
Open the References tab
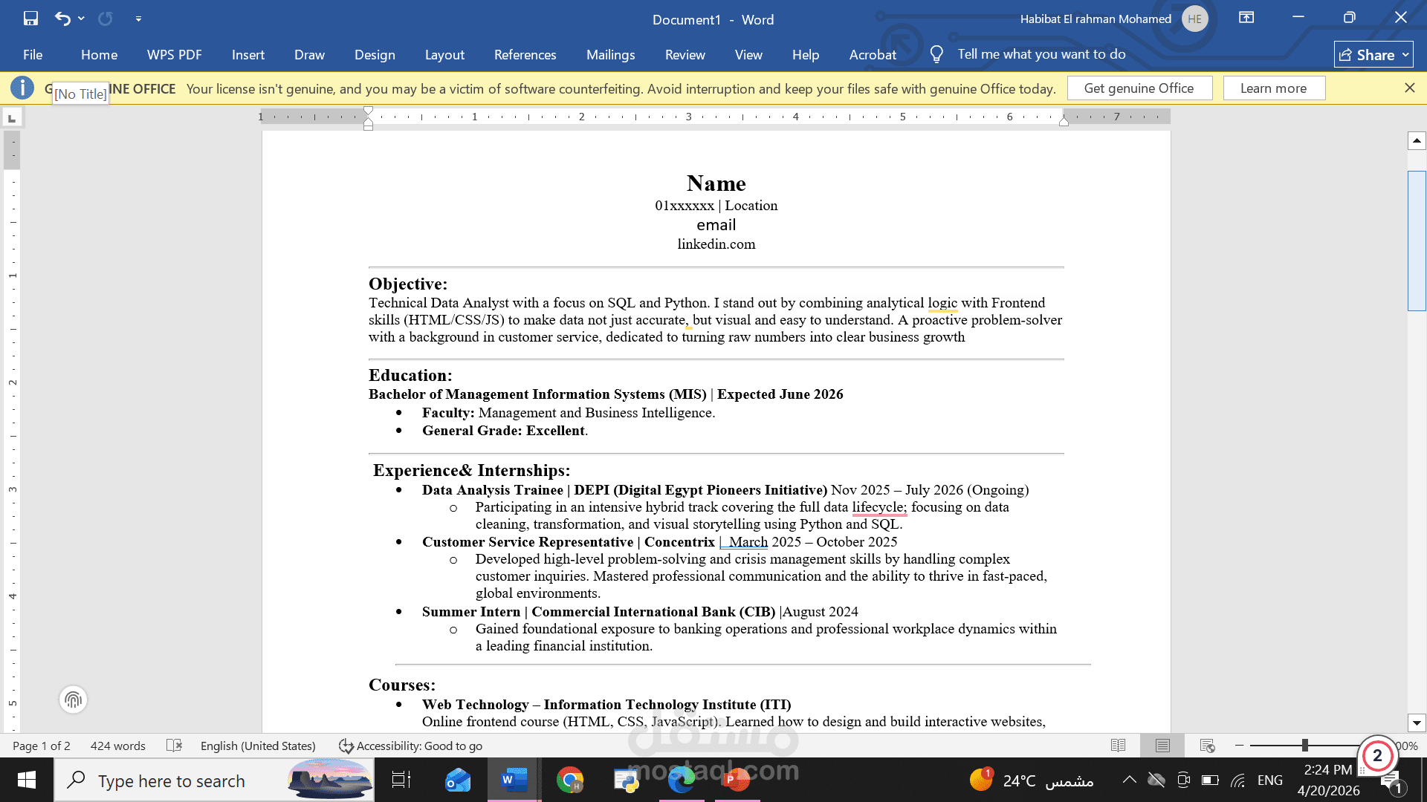click(525, 54)
